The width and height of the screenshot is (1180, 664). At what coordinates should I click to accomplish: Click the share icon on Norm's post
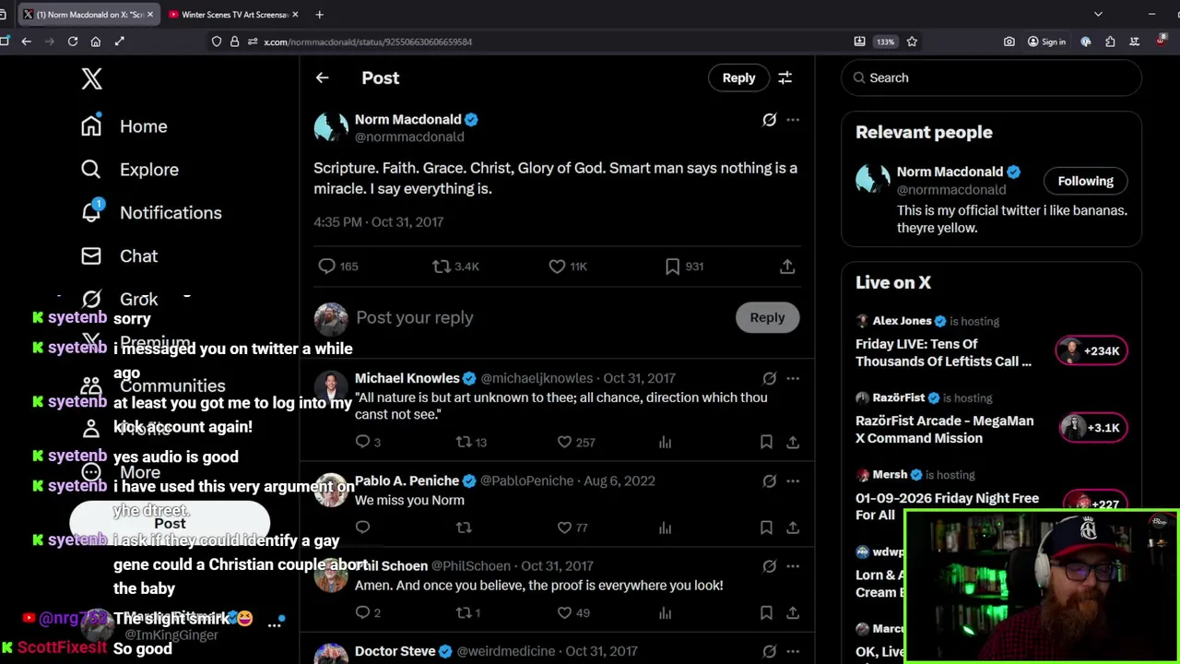(787, 267)
